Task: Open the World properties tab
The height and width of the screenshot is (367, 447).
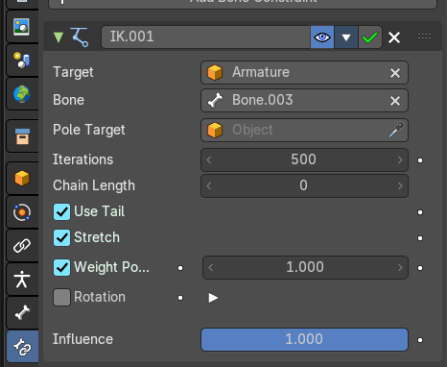Action: coord(21,94)
